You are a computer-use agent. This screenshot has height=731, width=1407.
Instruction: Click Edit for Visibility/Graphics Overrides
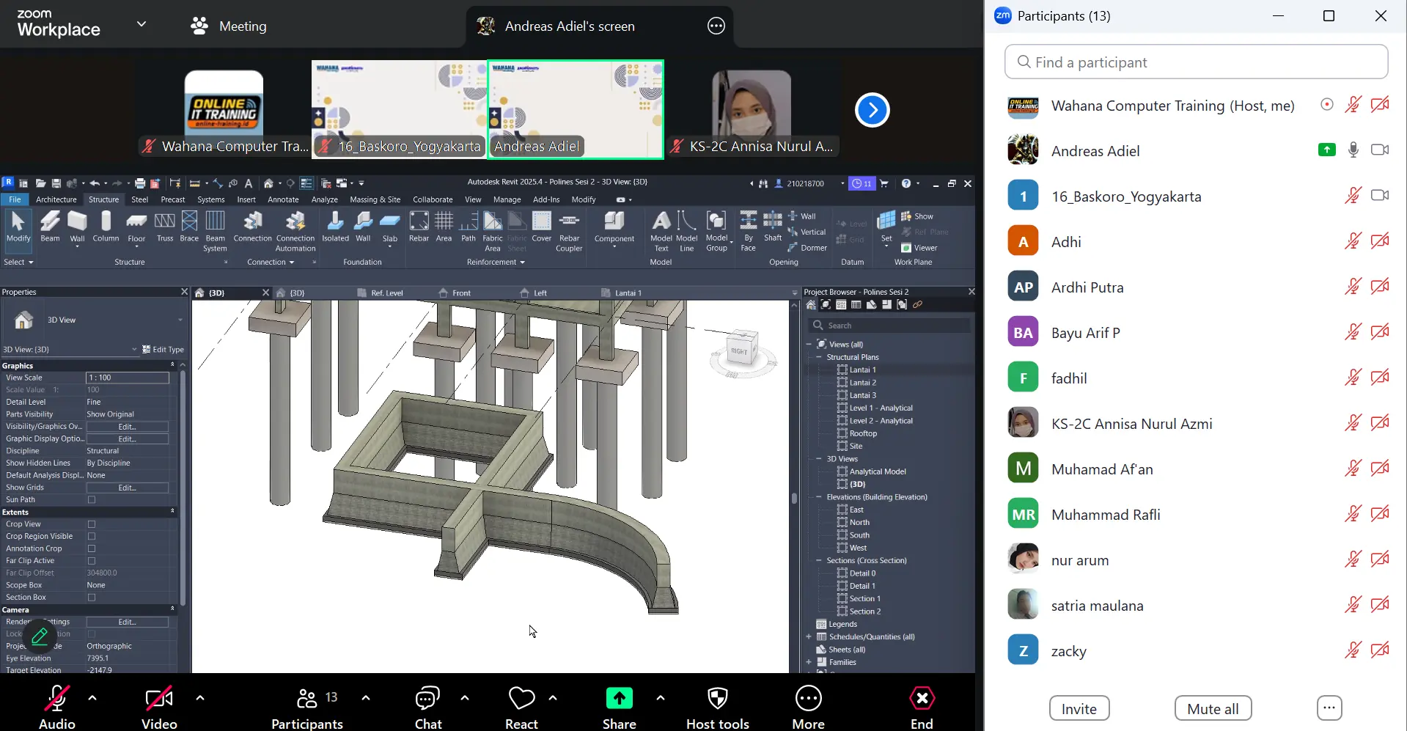coord(128,427)
